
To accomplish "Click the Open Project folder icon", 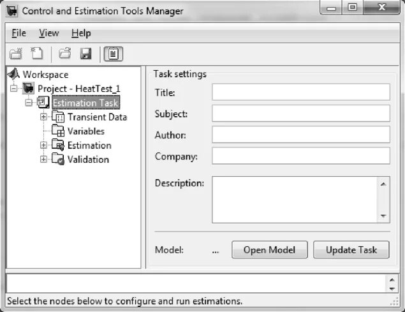I will pyautogui.click(x=65, y=53).
